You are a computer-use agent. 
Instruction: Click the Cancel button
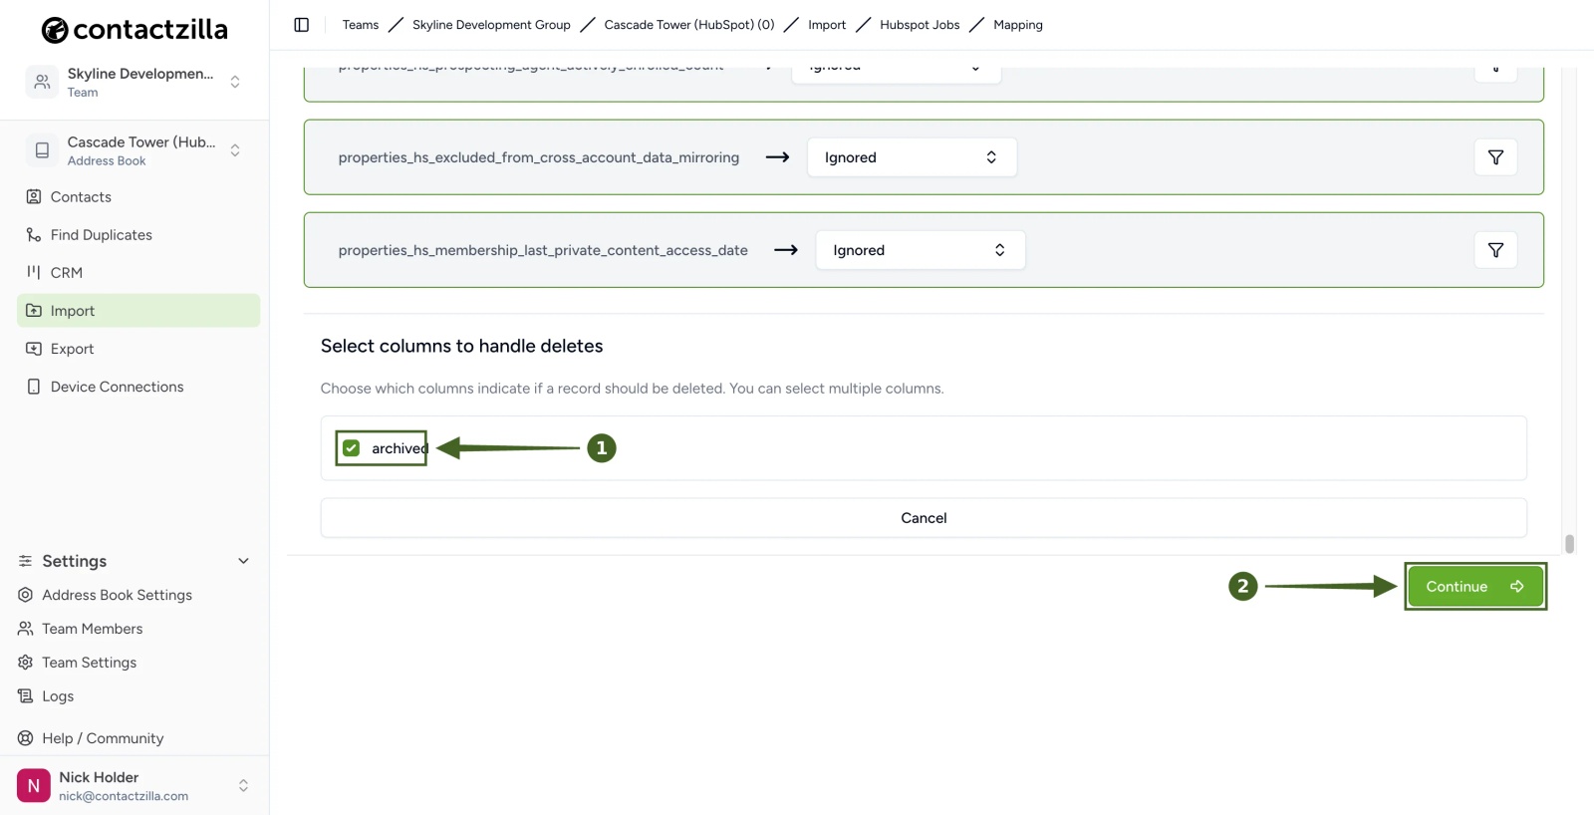(924, 518)
